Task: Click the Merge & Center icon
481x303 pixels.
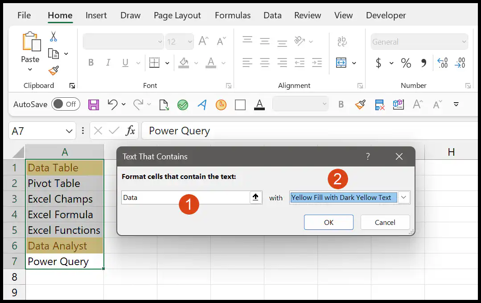Action: coord(341,62)
